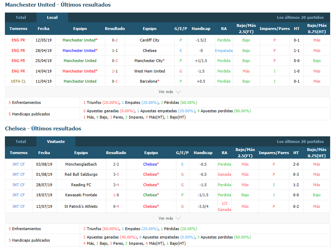Click the date 14/04/19
334x250 pixels.
tap(43, 71)
